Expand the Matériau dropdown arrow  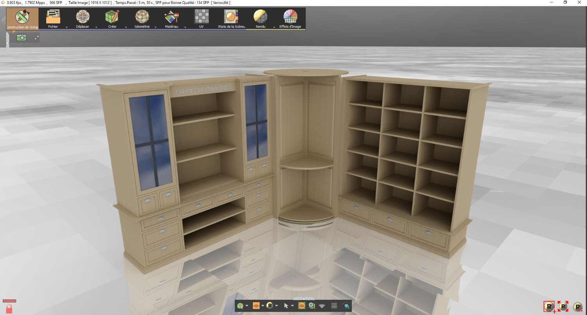[185, 27]
